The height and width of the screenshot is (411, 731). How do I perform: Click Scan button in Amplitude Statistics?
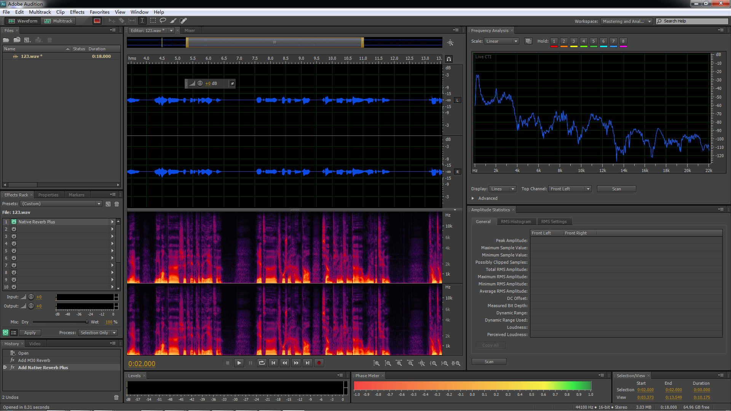tap(489, 362)
